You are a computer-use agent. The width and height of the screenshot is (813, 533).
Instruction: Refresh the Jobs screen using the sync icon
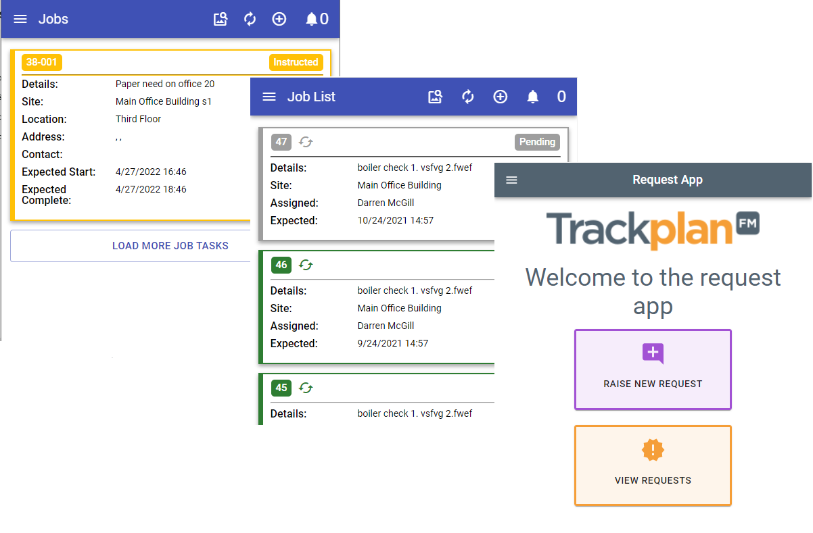point(250,19)
